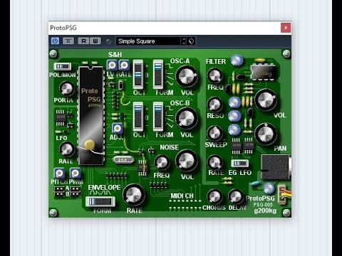The width and height of the screenshot is (342, 256).
Task: Toggle the PWM jumper on row B
Action: point(76,194)
